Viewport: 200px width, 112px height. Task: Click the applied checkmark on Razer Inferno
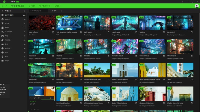coord(53,28)
